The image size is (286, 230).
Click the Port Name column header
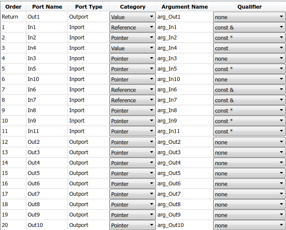click(x=47, y=6)
